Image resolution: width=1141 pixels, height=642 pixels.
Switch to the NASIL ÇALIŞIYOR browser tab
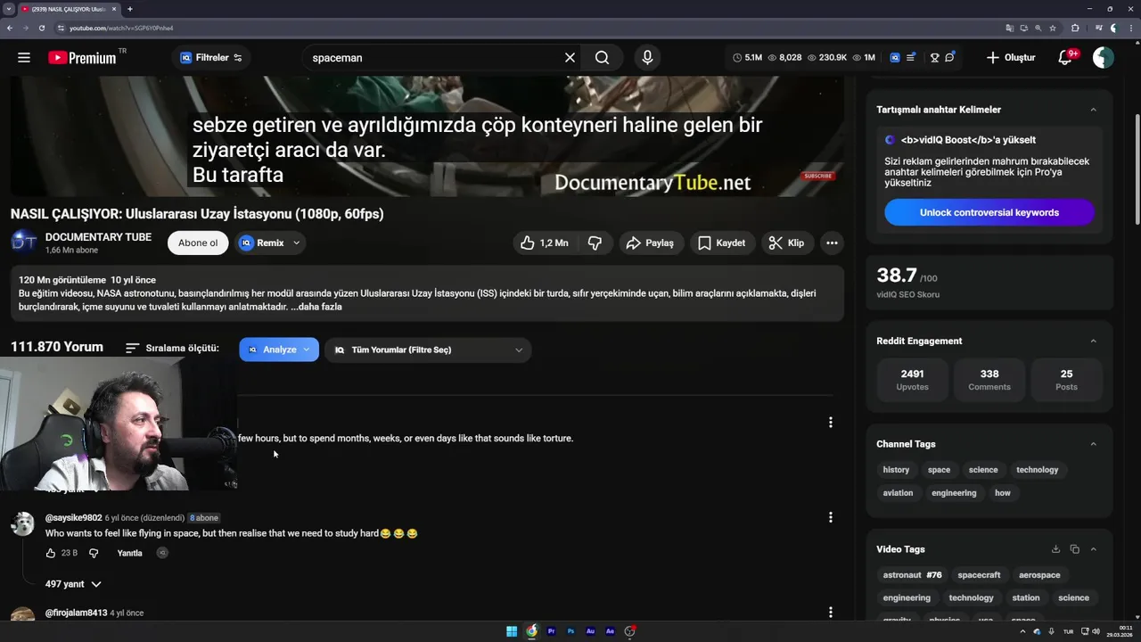[69, 9]
